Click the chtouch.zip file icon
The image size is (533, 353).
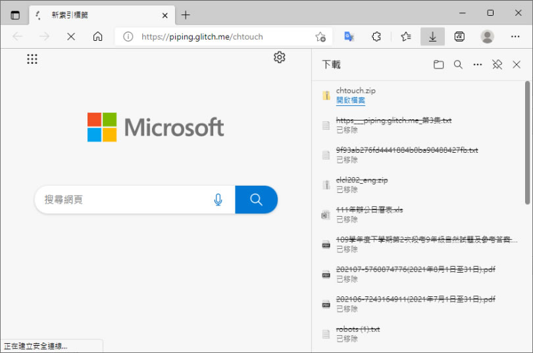click(326, 95)
